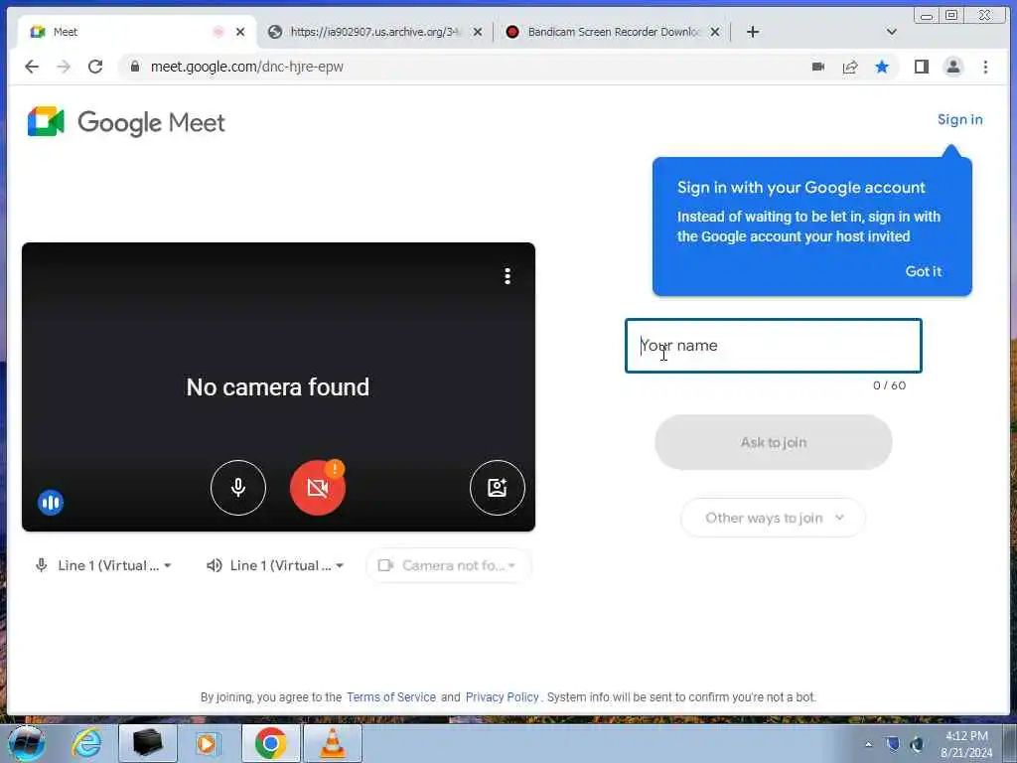Click the Sign in link
Viewport: 1017px width, 763px height.
(960, 119)
